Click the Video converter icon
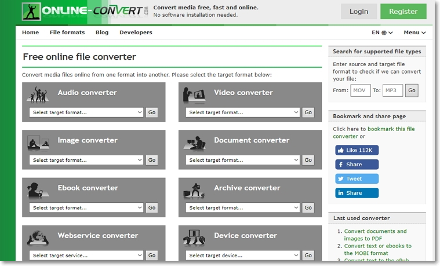Viewport: 440px width, 266px height. click(x=195, y=94)
